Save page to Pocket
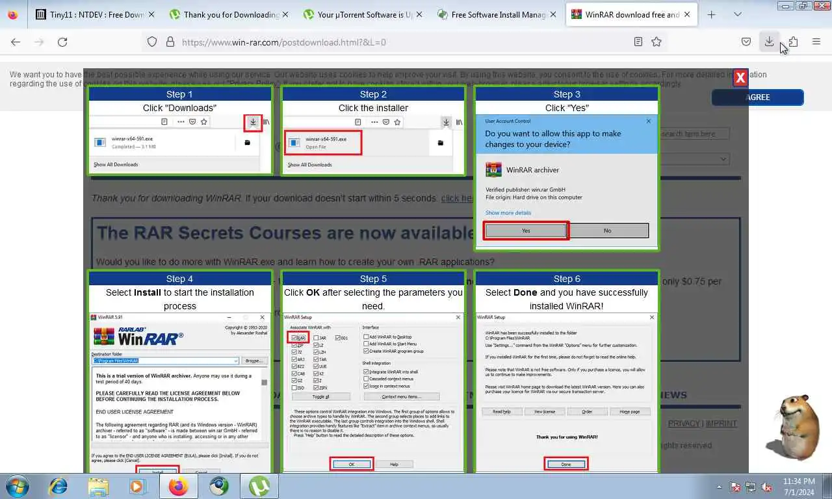The width and height of the screenshot is (832, 499). click(746, 42)
